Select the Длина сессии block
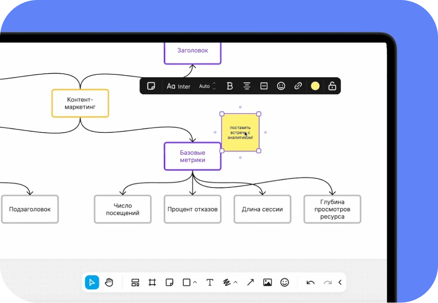The height and width of the screenshot is (303, 438). pos(262,209)
